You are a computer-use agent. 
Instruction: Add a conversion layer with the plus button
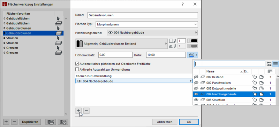tap(78, 111)
